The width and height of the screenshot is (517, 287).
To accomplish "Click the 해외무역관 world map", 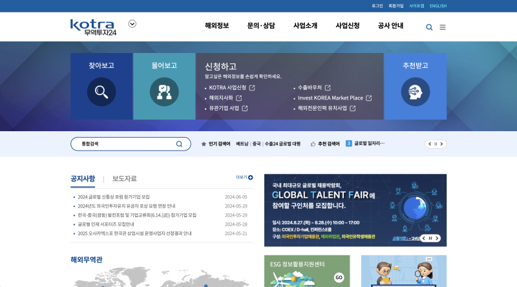I will [x=162, y=277].
